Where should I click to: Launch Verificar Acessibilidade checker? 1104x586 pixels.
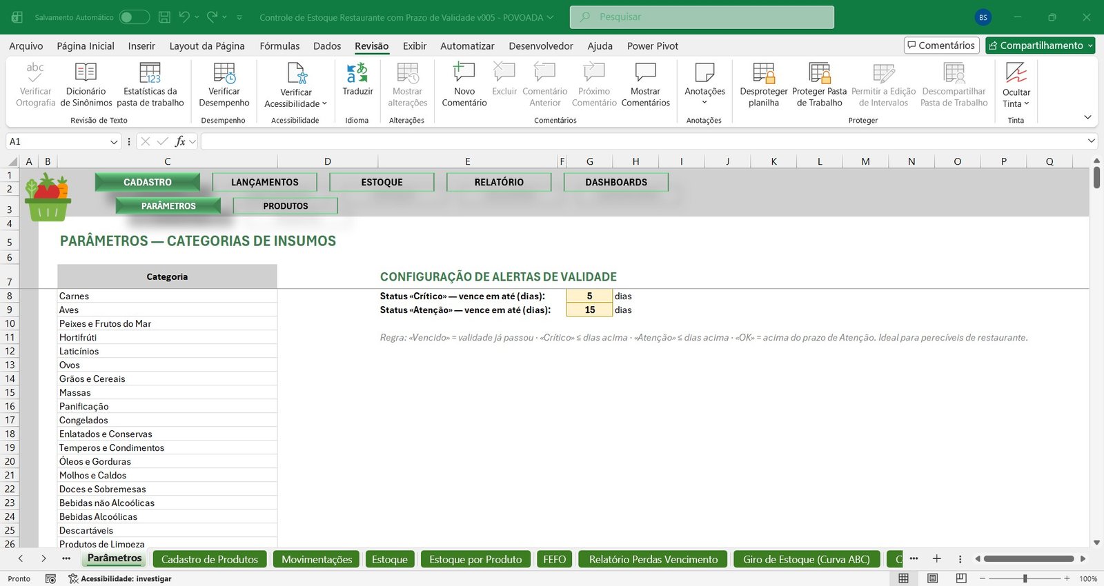pyautogui.click(x=296, y=85)
